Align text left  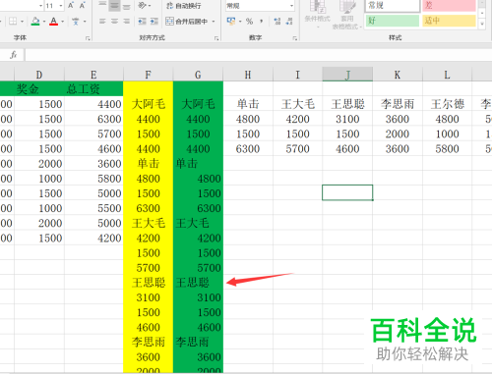point(102,22)
